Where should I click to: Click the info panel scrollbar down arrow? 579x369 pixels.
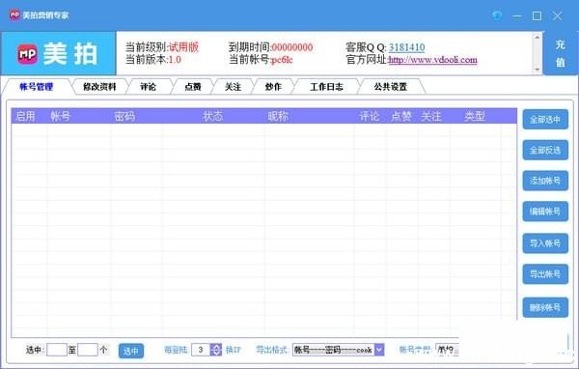pos(538,70)
